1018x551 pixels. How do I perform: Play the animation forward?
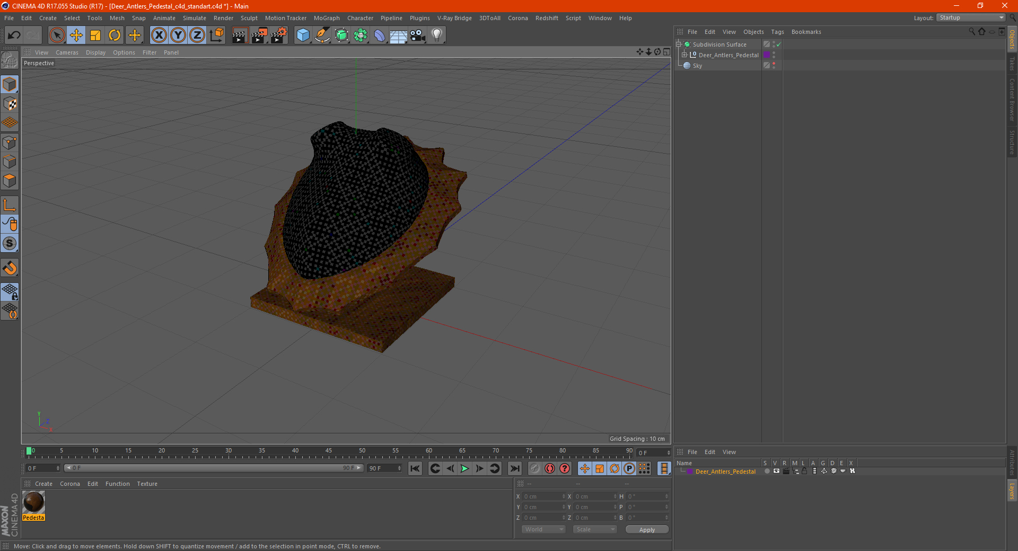coord(464,468)
